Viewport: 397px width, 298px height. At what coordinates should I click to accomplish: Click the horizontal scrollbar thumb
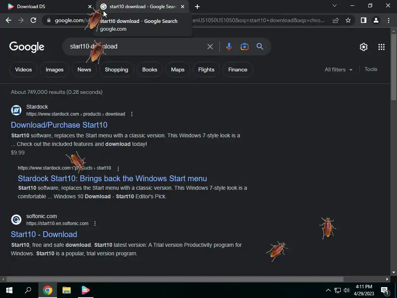click(x=175, y=279)
